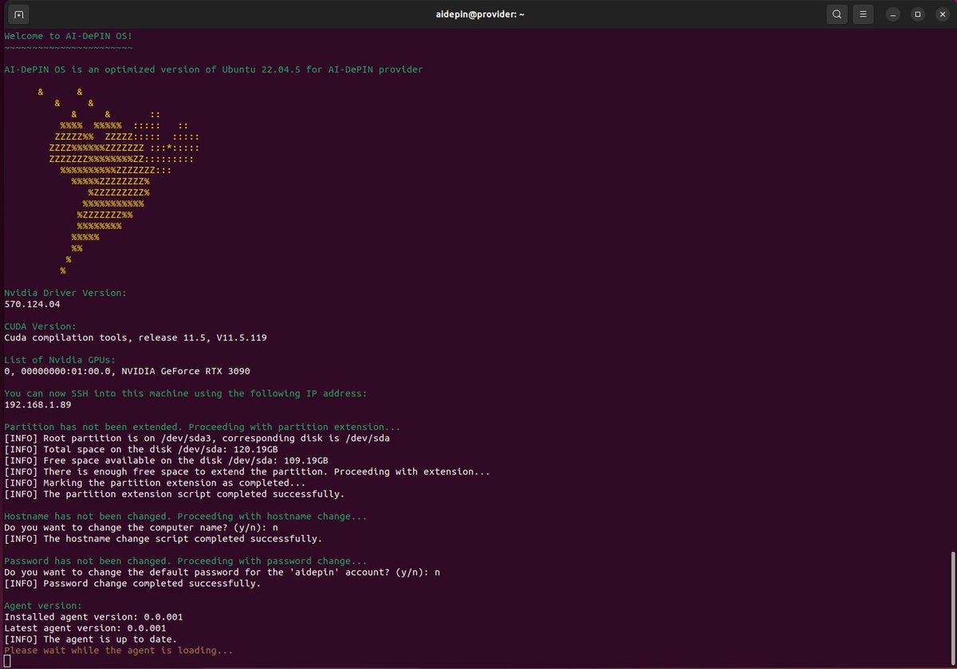Click the 'Welcome to AI-DePIN OS!' line
Image resolution: width=957 pixels, height=669 pixels.
pyautogui.click(x=69, y=36)
